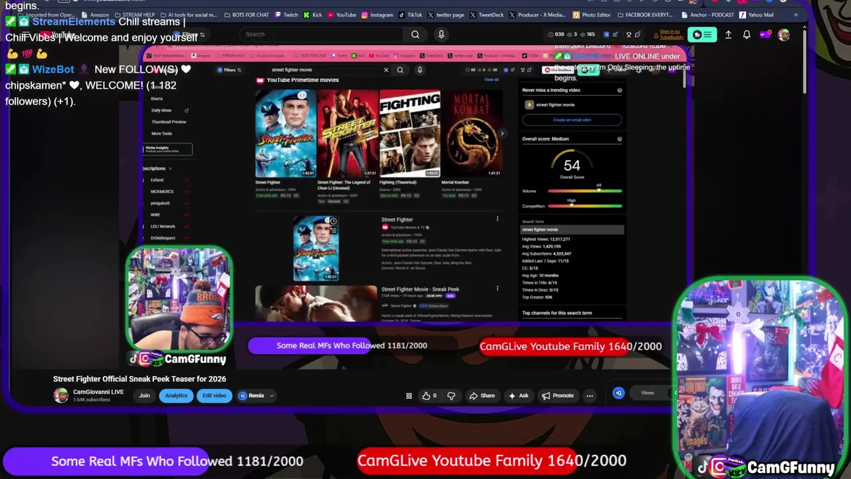Open Shorts in the sidebar

(157, 98)
